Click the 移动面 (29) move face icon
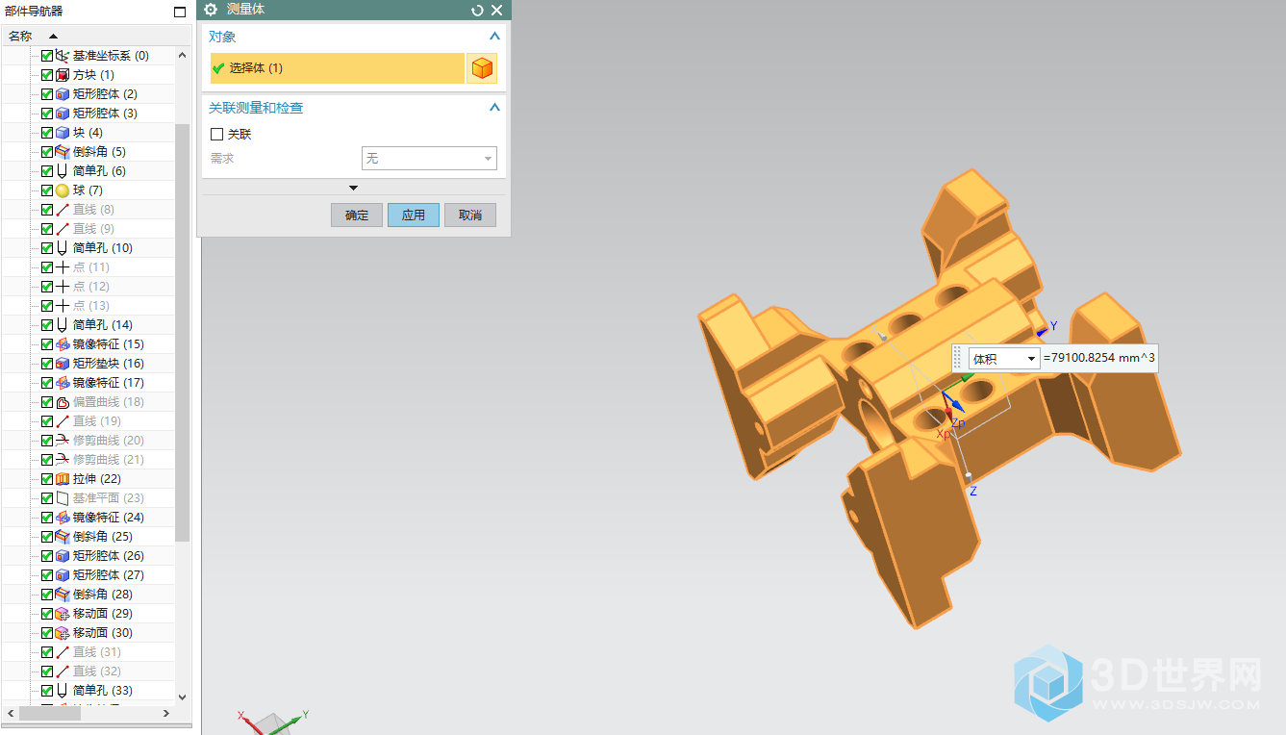Viewport: 1286px width, 735px height. (63, 614)
